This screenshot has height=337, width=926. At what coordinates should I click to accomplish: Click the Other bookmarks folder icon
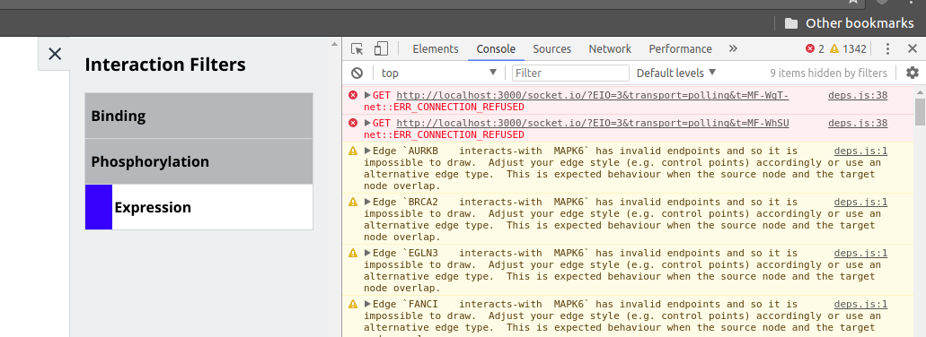tap(791, 23)
